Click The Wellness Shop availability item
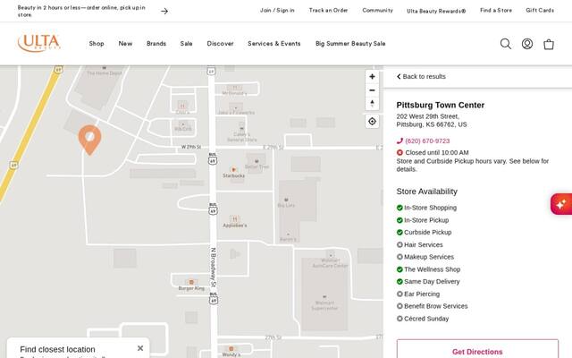 click(x=428, y=269)
